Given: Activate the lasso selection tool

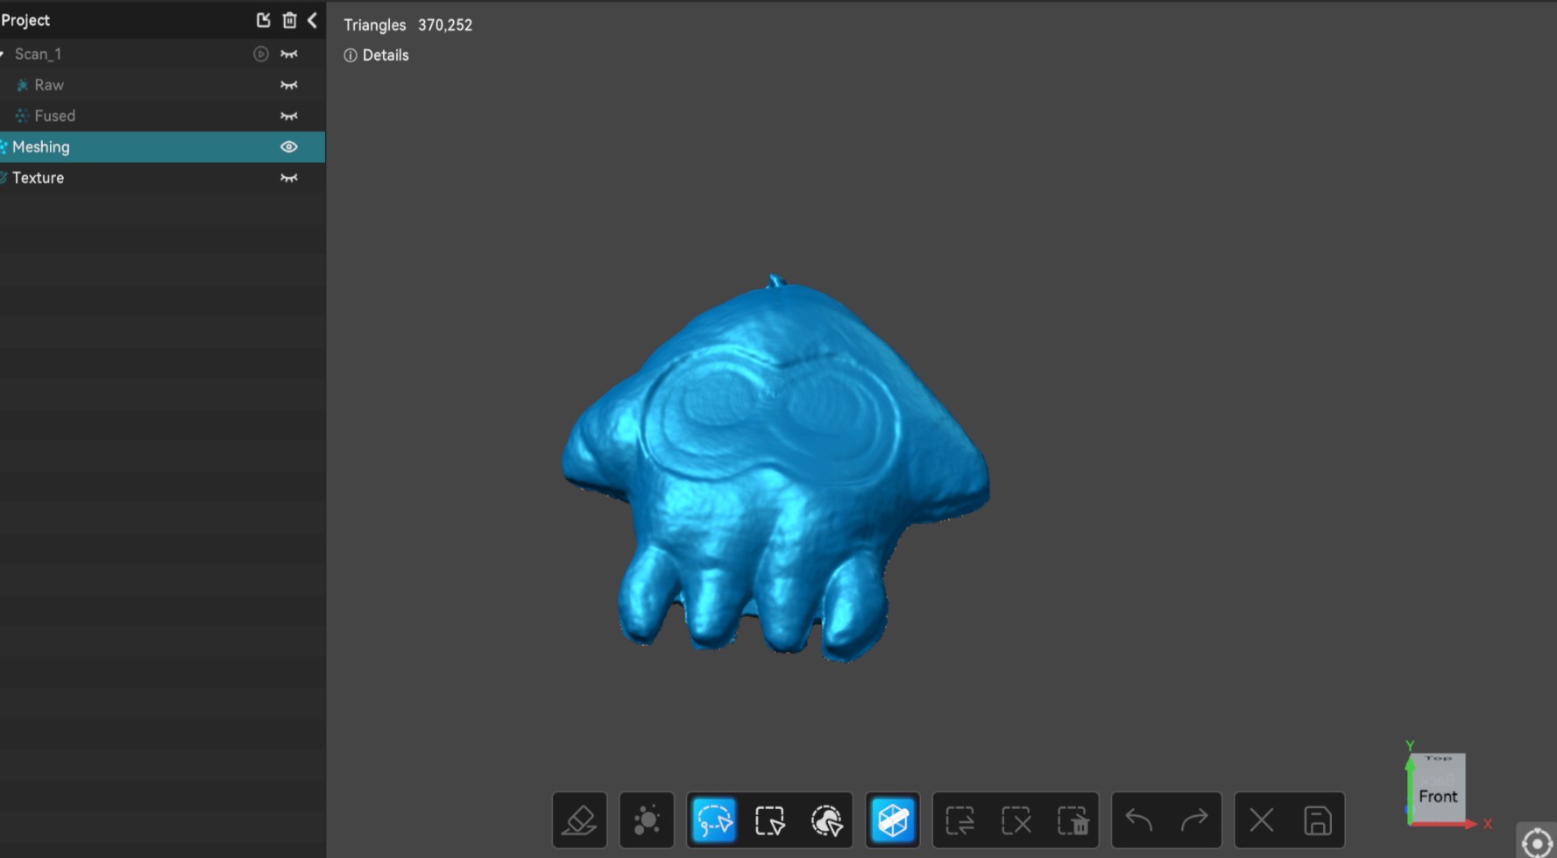Looking at the screenshot, I should (714, 820).
